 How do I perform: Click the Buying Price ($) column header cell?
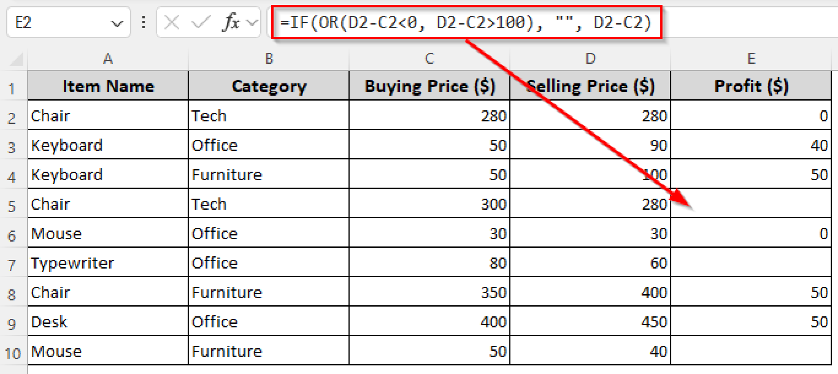click(429, 86)
